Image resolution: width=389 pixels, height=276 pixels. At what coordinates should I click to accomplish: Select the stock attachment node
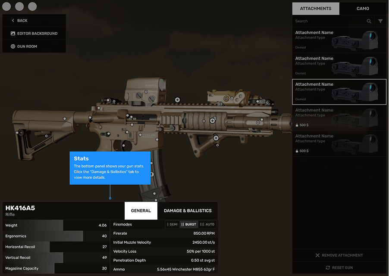pos(65,119)
